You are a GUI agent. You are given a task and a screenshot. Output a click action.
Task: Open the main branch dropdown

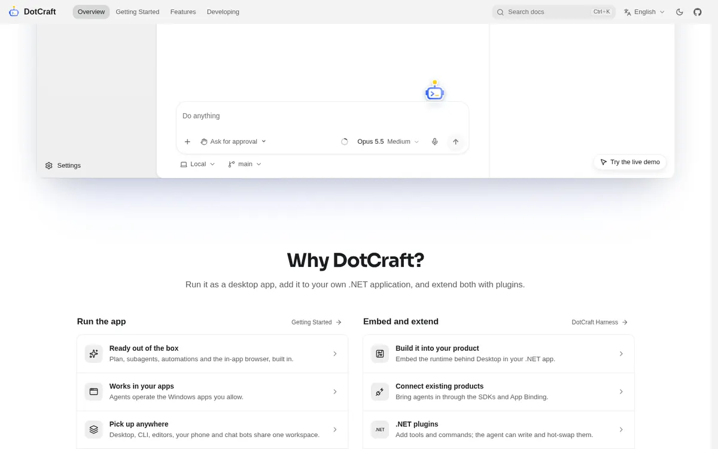tap(245, 164)
